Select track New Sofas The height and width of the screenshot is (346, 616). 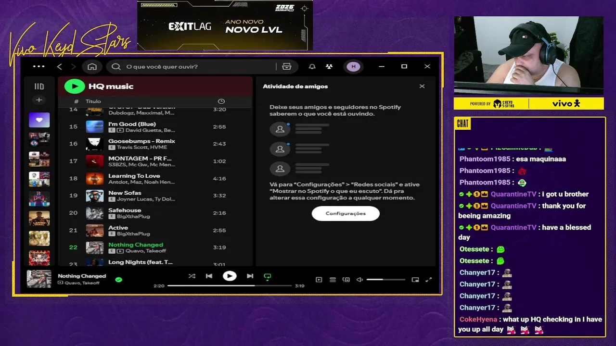point(155,196)
